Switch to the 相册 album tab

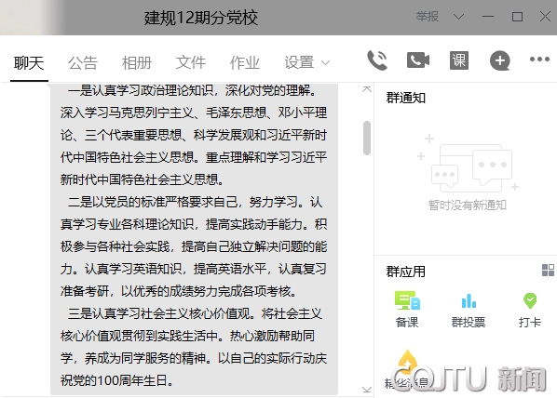[x=137, y=63]
